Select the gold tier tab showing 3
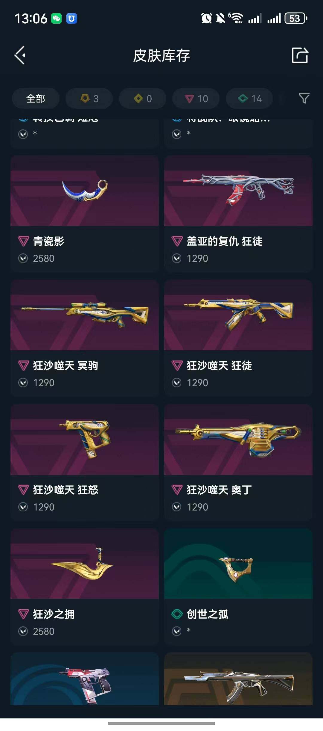The image size is (323, 731). pos(89,99)
